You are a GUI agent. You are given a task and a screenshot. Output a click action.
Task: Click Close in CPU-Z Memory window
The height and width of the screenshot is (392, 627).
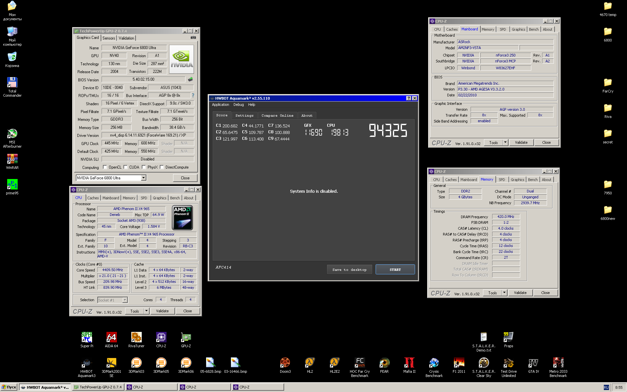[545, 293]
